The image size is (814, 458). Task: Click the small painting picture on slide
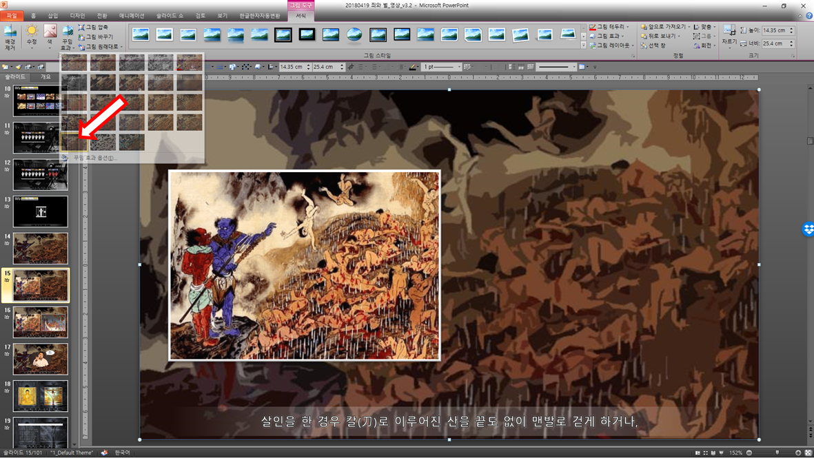point(305,265)
